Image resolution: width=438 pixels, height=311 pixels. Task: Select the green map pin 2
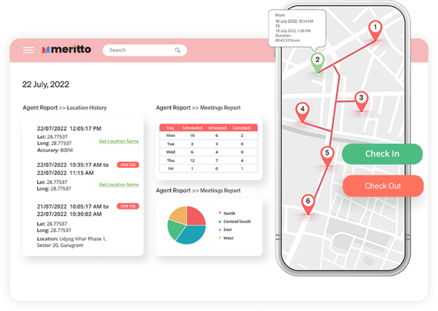[318, 61]
